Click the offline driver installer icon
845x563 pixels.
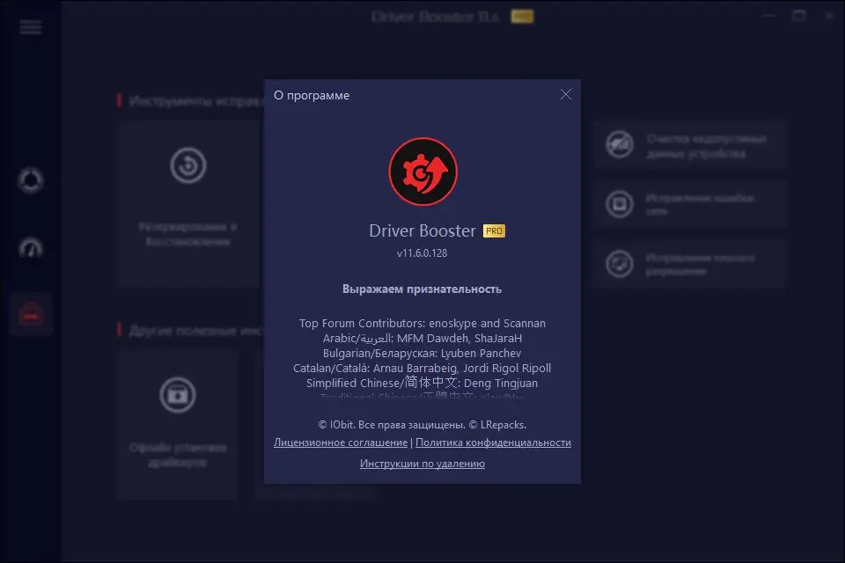point(177,395)
